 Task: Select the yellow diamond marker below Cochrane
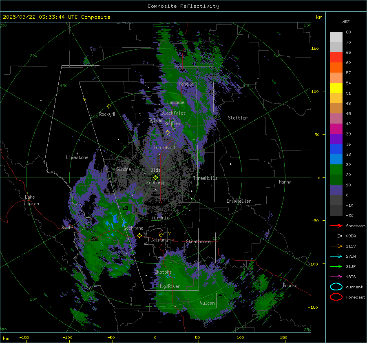[139, 235]
